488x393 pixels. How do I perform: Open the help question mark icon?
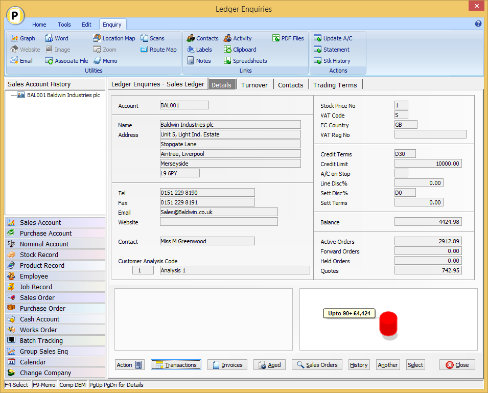pos(478,24)
